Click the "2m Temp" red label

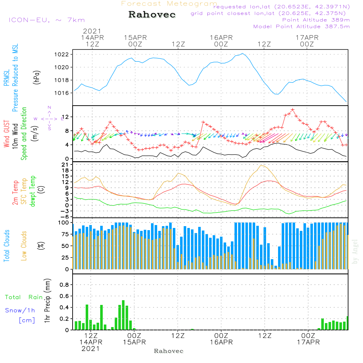coord(15,193)
